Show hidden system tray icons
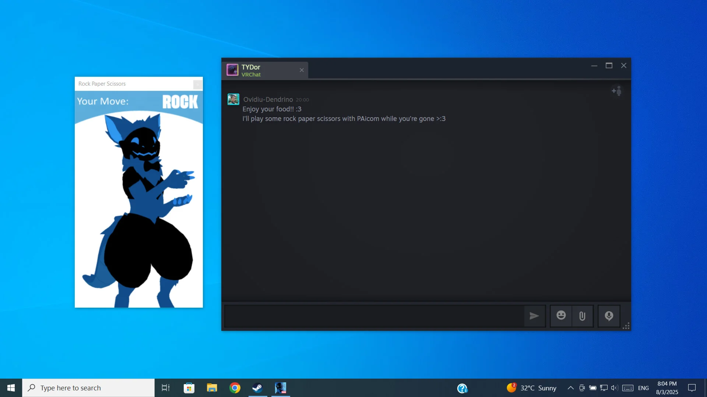Image resolution: width=707 pixels, height=397 pixels. click(570, 388)
